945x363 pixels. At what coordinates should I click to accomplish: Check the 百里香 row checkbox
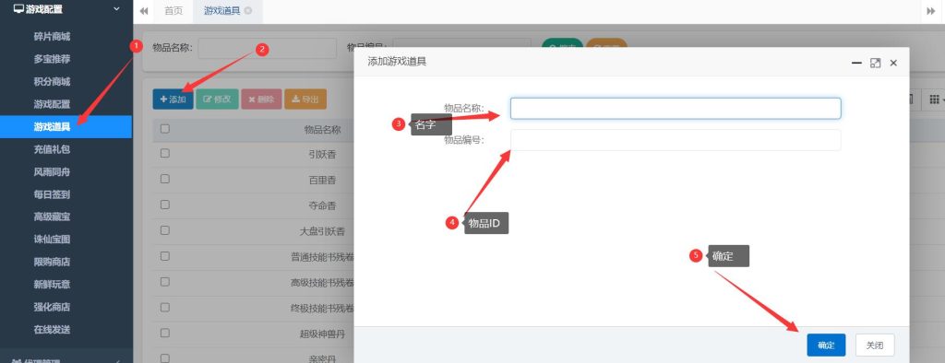[x=165, y=179]
